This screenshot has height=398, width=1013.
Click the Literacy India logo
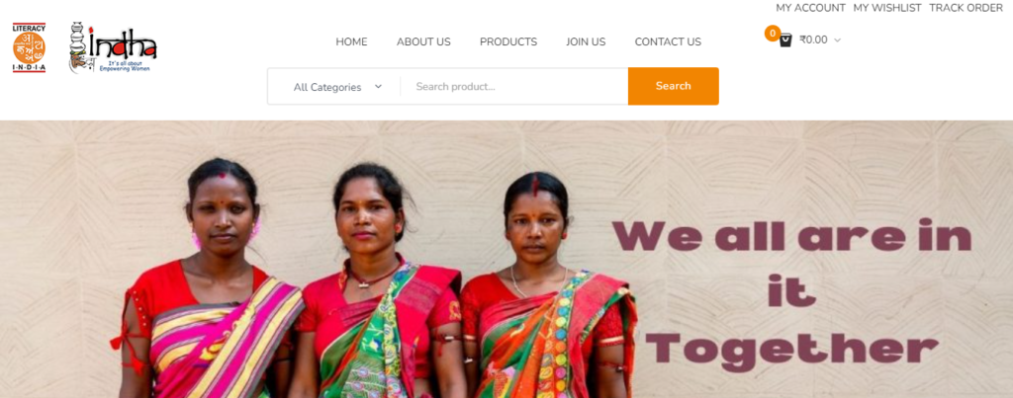(x=29, y=47)
